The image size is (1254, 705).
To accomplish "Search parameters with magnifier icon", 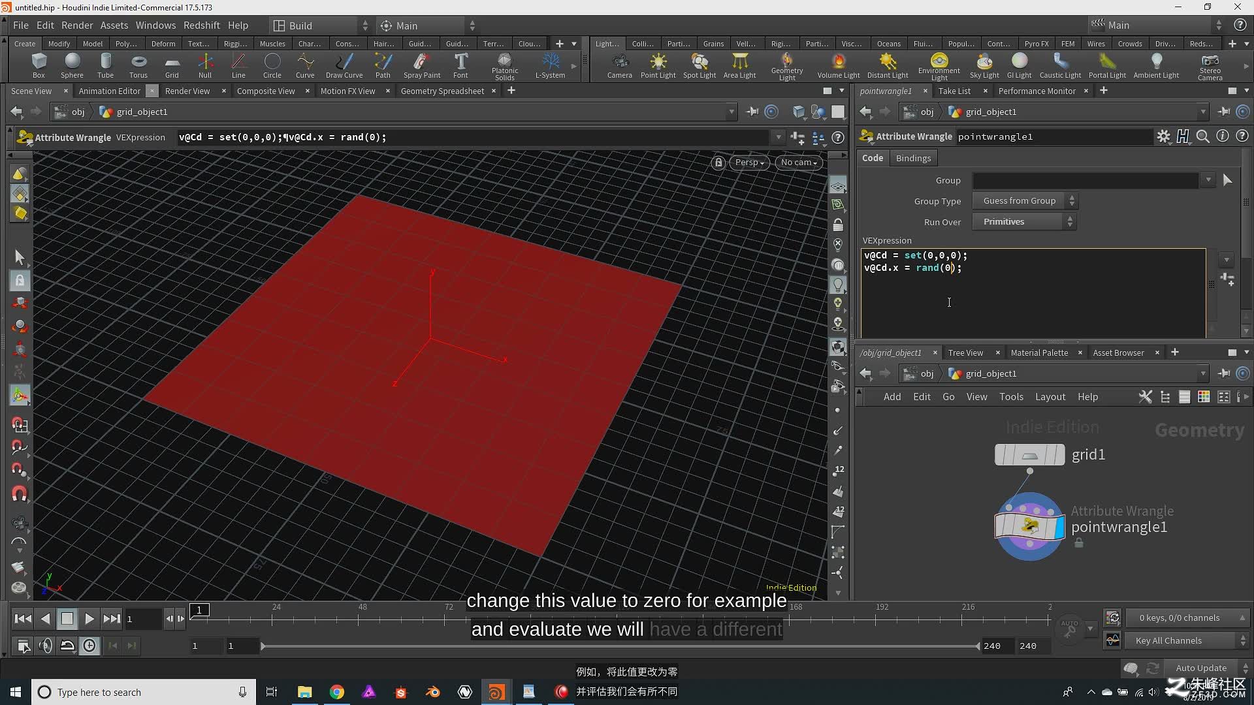I will (x=1202, y=136).
